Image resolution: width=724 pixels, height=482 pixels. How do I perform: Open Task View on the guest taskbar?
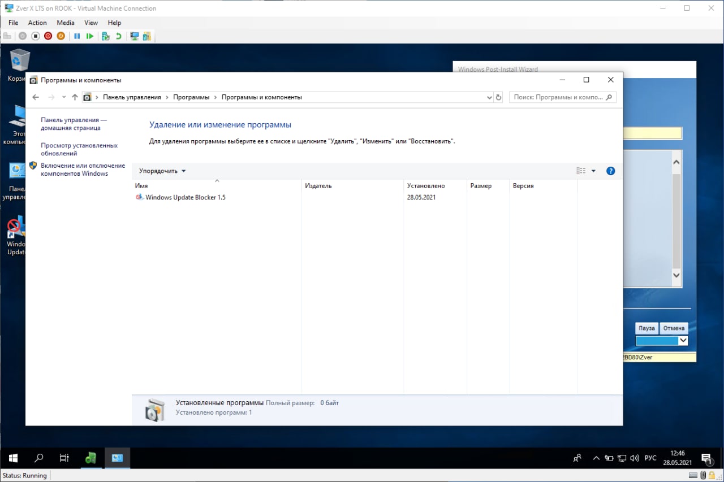[x=64, y=458]
